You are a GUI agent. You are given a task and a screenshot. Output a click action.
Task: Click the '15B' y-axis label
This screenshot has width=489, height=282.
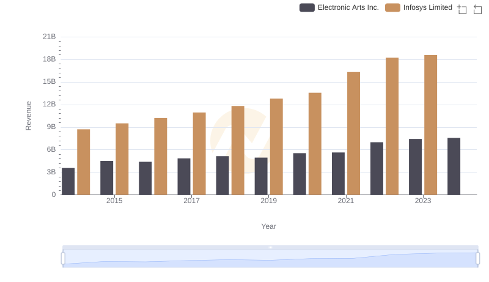point(50,82)
